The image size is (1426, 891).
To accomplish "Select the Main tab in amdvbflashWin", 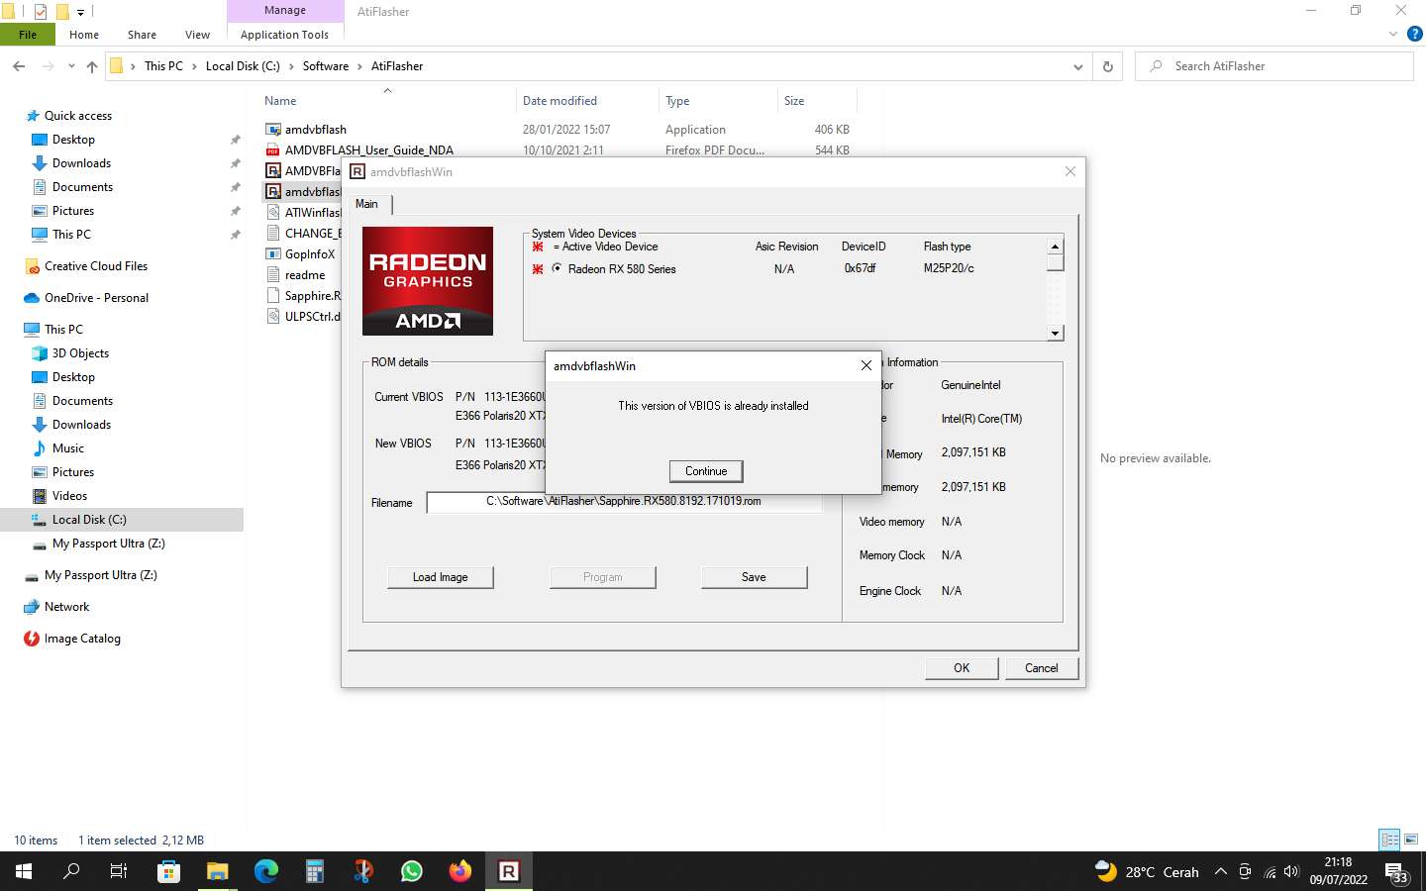I will point(367,204).
